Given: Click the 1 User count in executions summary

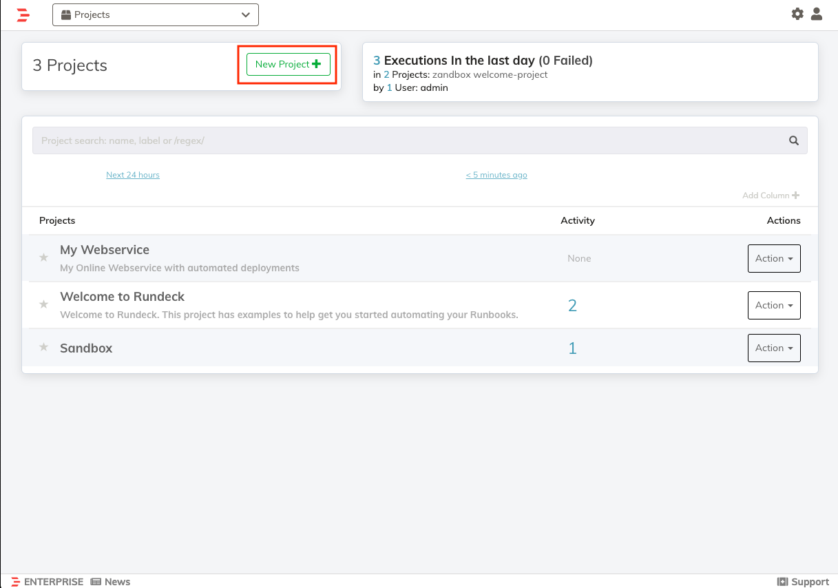Looking at the screenshot, I should (389, 87).
